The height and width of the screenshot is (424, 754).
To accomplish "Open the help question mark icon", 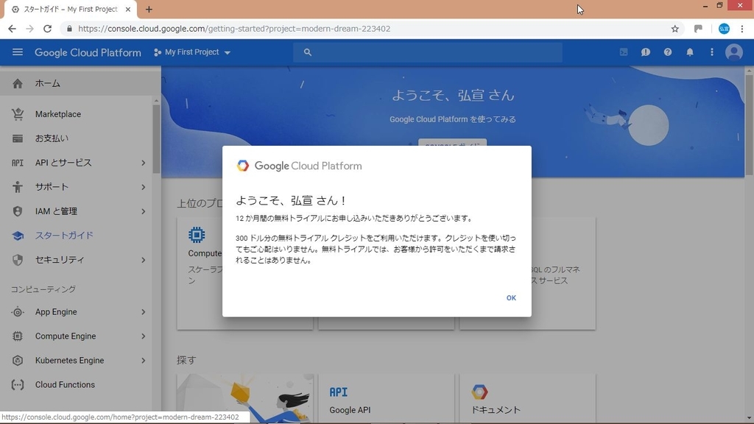I will click(668, 52).
